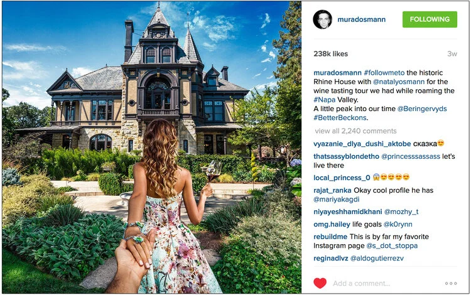Open the #followmeto hashtag

click(x=384, y=73)
